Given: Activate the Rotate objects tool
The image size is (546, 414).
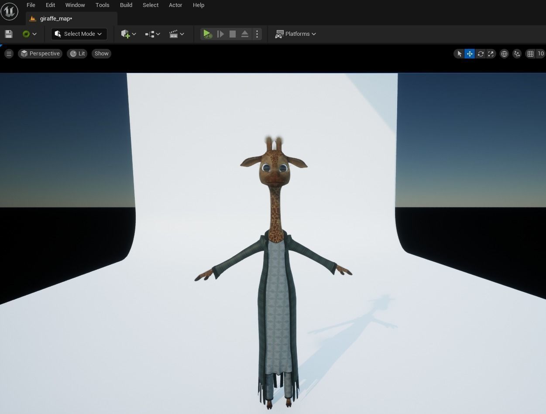Looking at the screenshot, I should pos(481,54).
